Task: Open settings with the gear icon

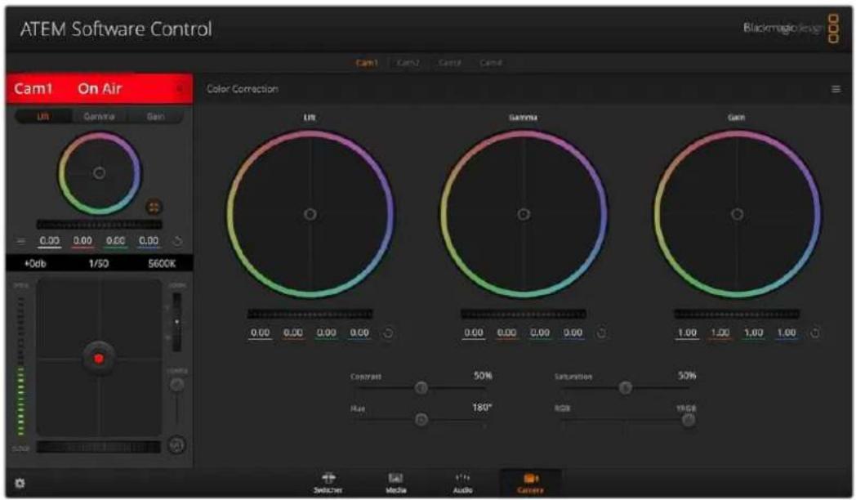Action: click(20, 483)
